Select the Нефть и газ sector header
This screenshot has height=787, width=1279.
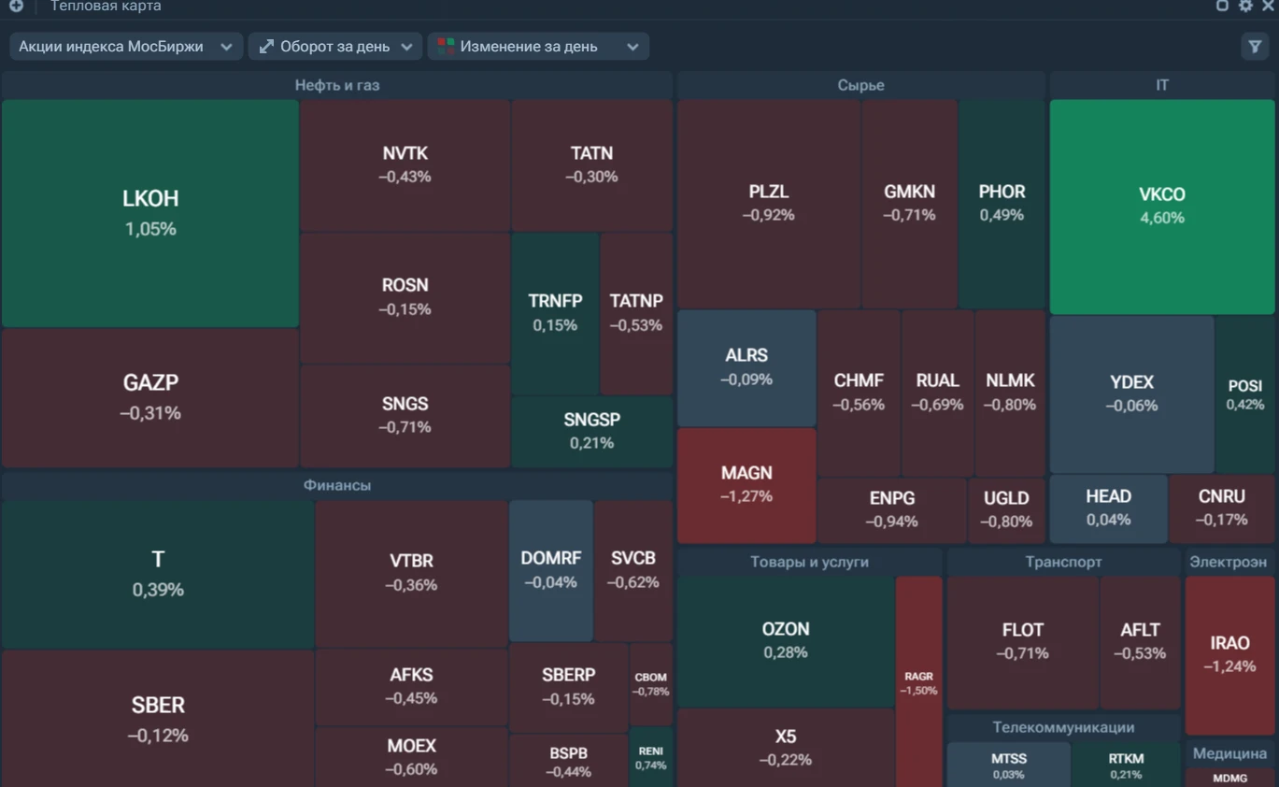(x=337, y=85)
